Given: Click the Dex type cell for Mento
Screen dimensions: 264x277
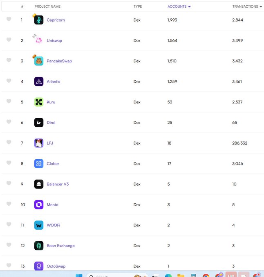Looking at the screenshot, I should (x=137, y=204).
